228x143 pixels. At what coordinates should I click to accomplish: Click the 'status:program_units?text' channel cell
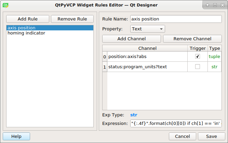[147, 67]
